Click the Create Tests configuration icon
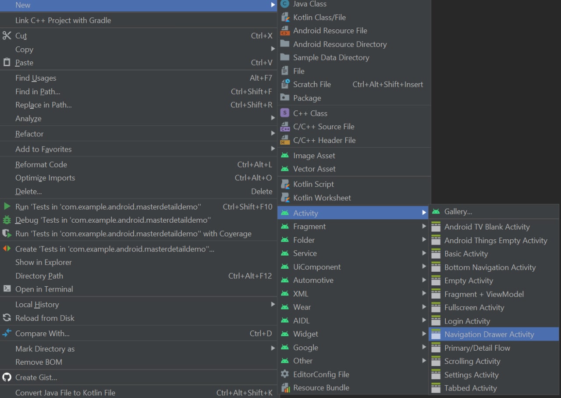The height and width of the screenshot is (398, 561). pyautogui.click(x=7, y=249)
